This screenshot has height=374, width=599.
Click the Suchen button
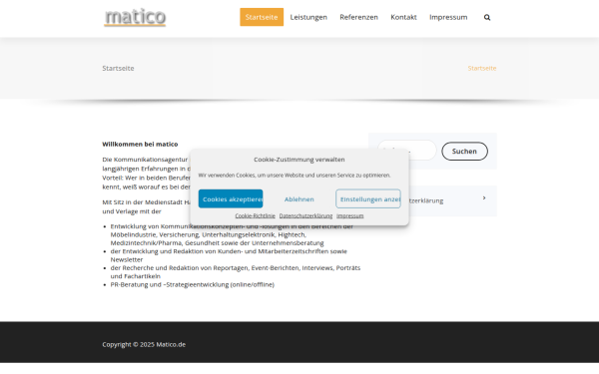pos(464,152)
